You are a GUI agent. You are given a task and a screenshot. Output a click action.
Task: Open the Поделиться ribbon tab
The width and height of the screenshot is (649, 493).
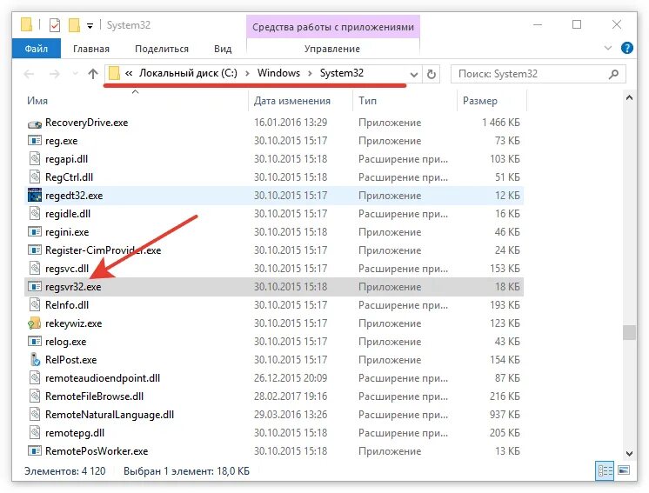pyautogui.click(x=162, y=49)
